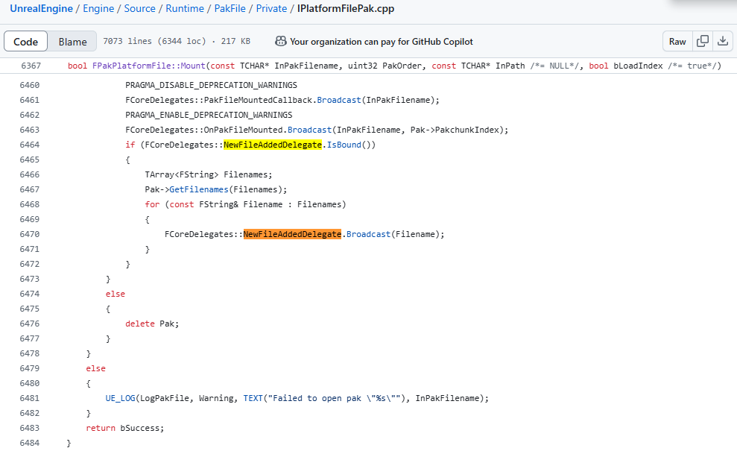Open the Raw file view
Screen dimensions: 737x451
pyautogui.click(x=677, y=42)
